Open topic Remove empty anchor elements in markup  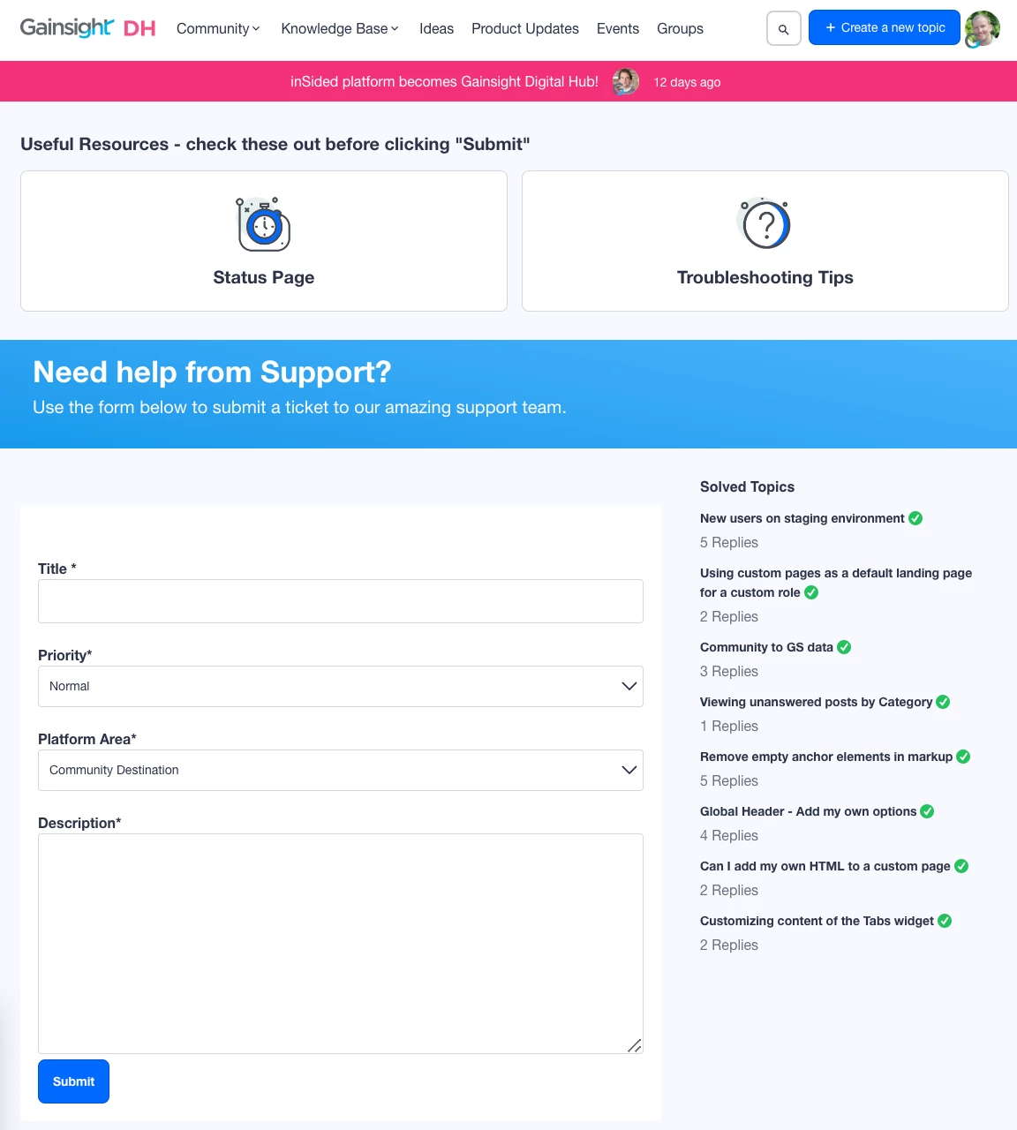tap(826, 757)
